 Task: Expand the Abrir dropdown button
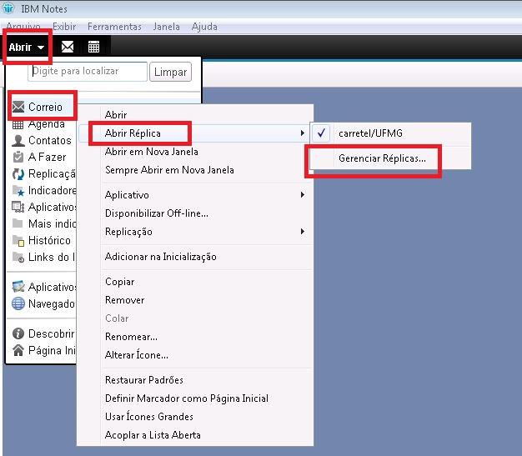[x=27, y=47]
